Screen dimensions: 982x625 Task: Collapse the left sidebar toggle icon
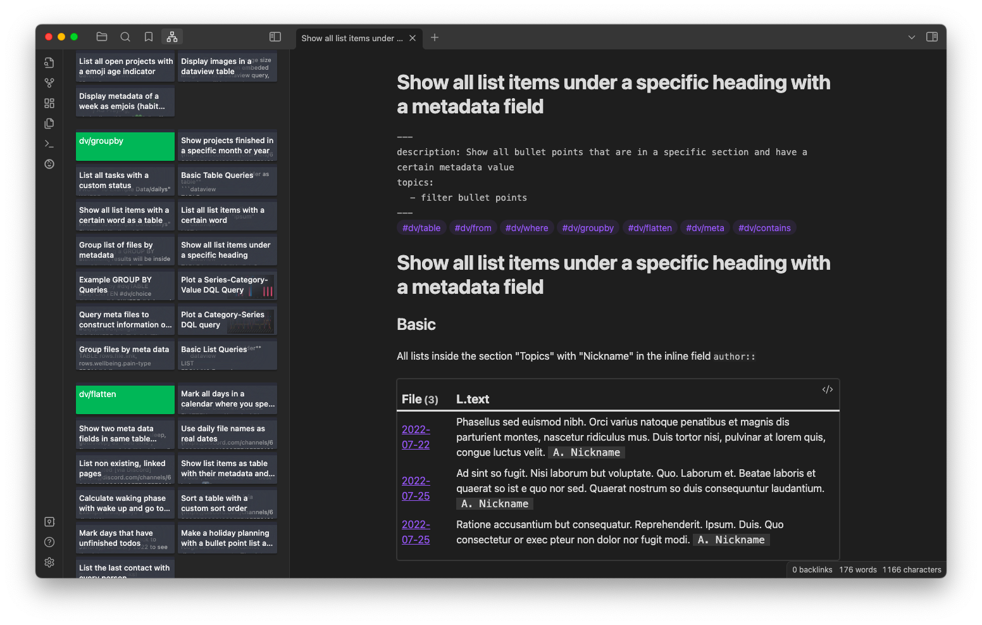point(275,37)
